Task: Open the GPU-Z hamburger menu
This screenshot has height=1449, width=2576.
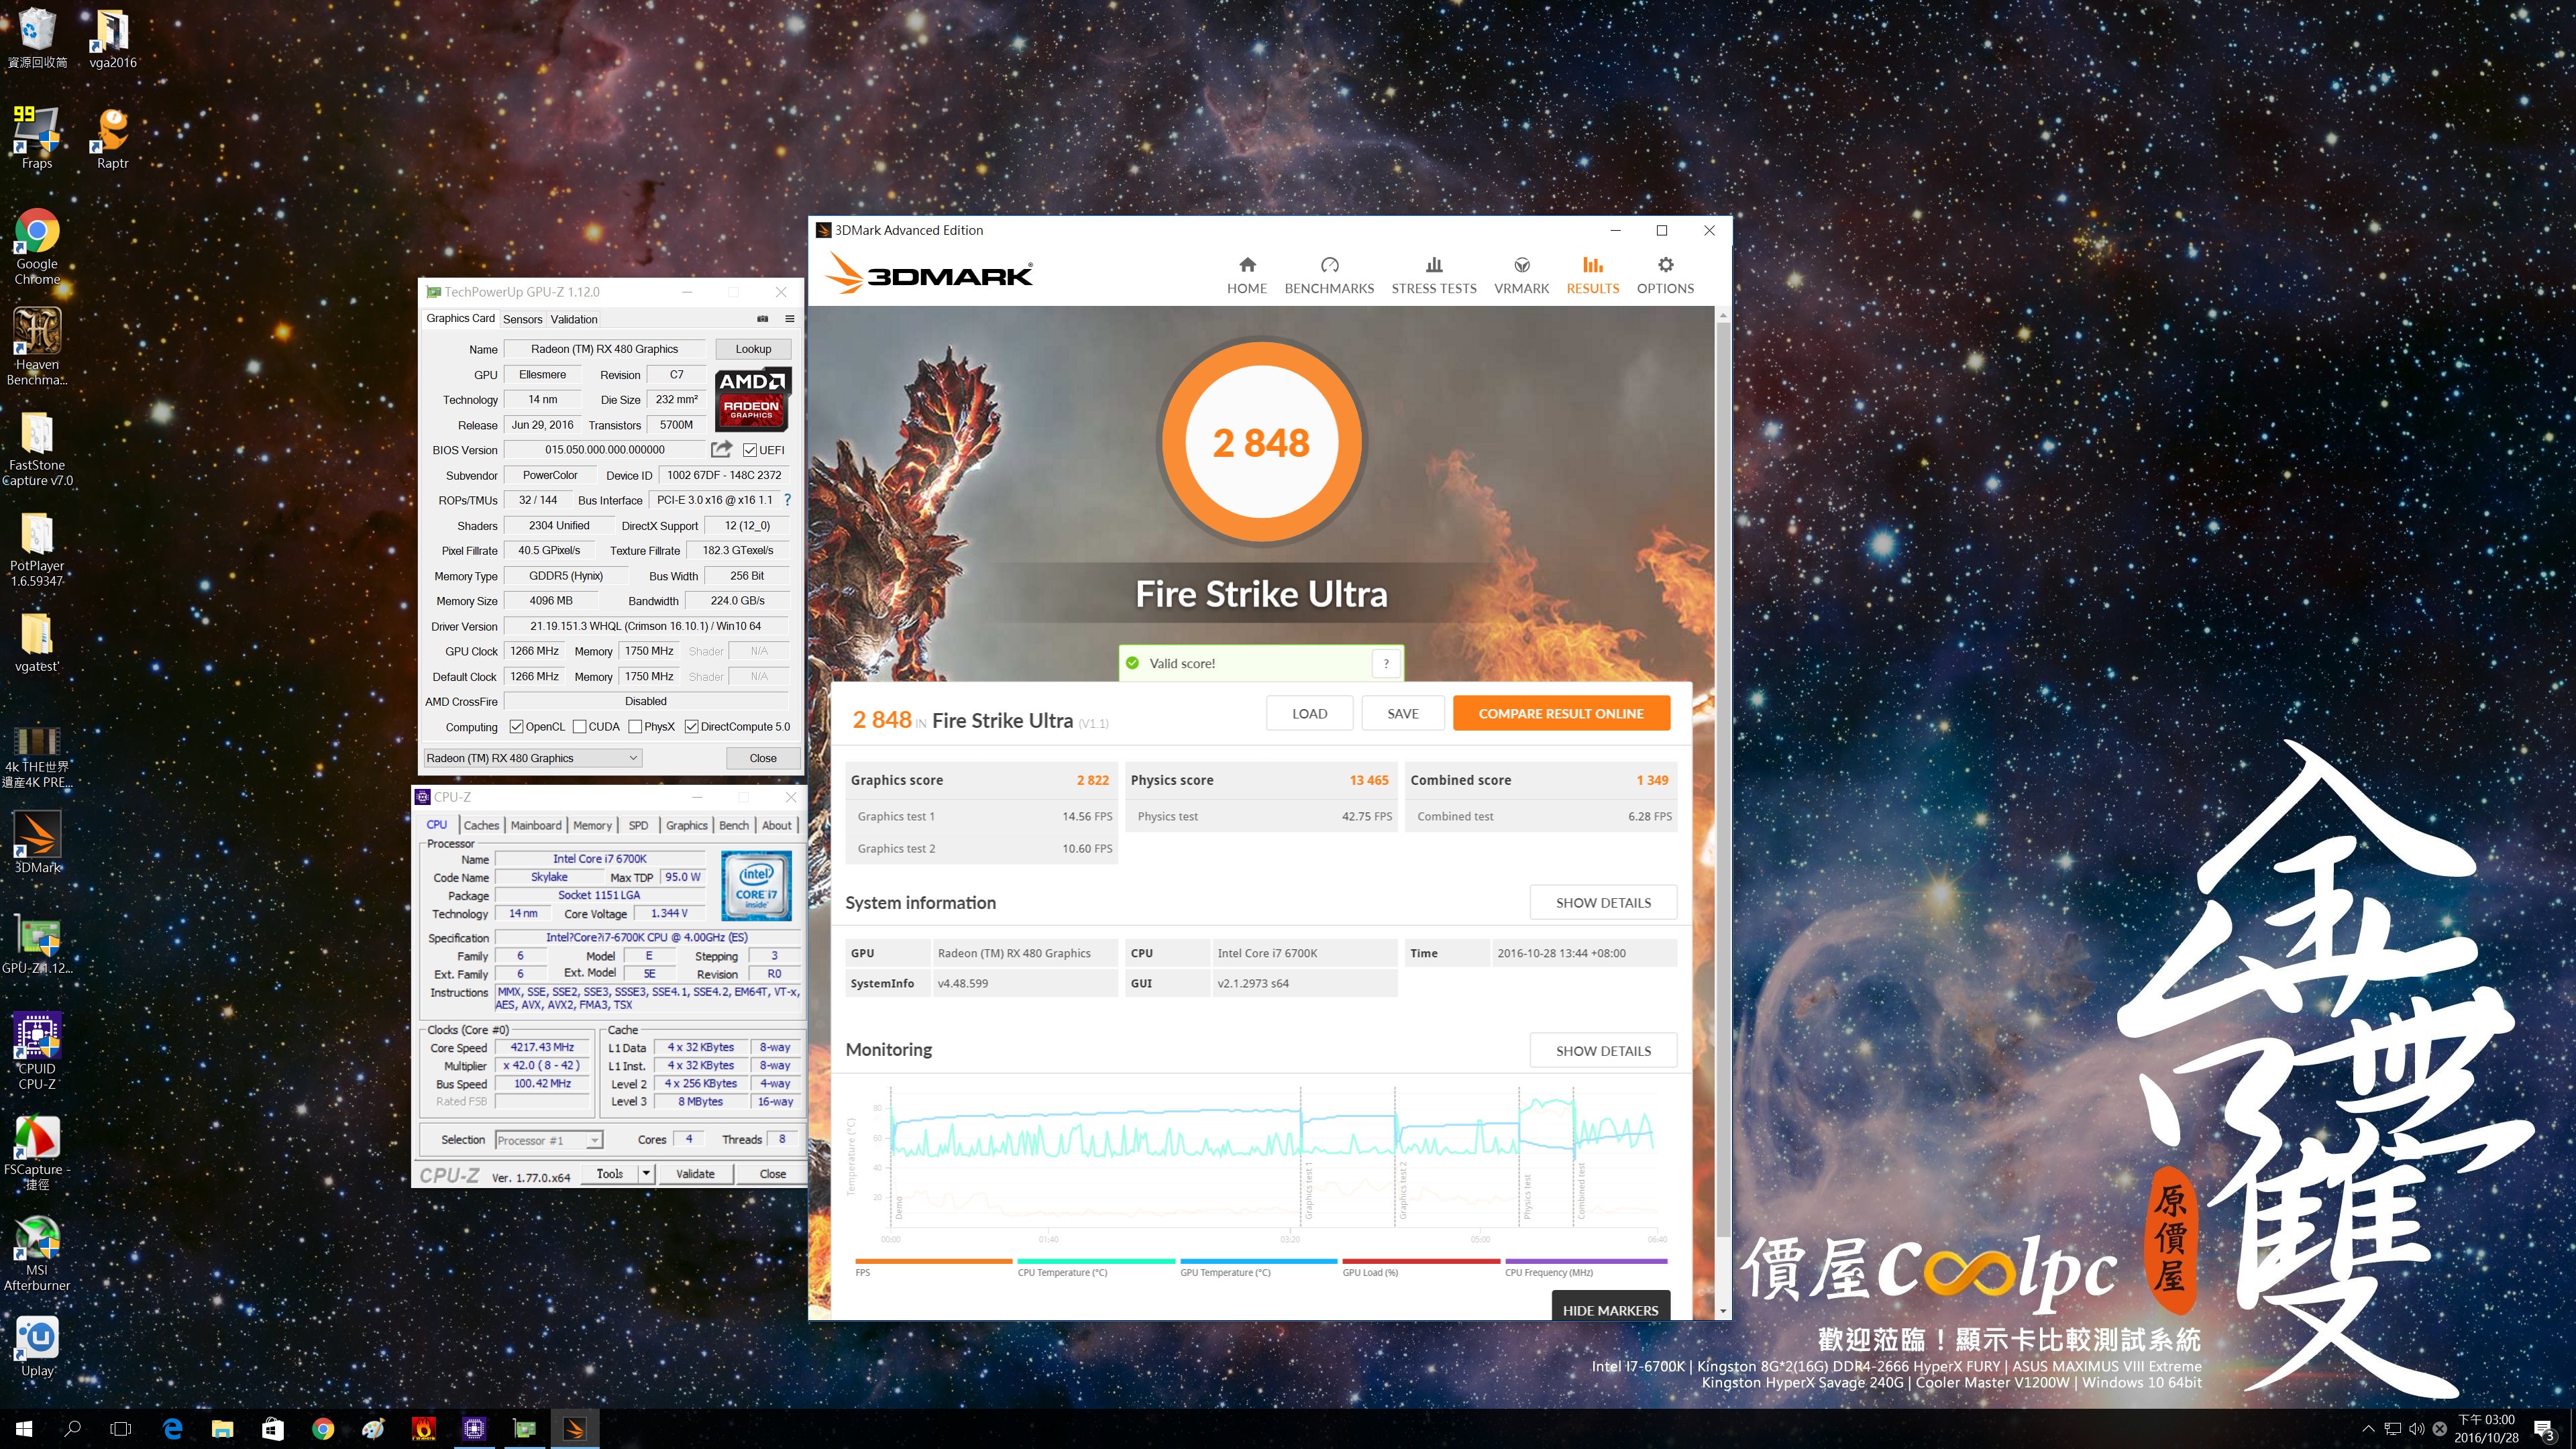Action: click(x=789, y=319)
